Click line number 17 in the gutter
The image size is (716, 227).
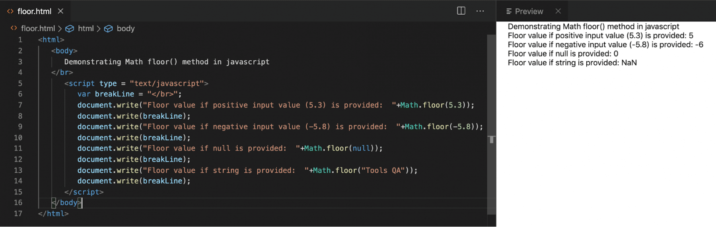pyautogui.click(x=18, y=214)
